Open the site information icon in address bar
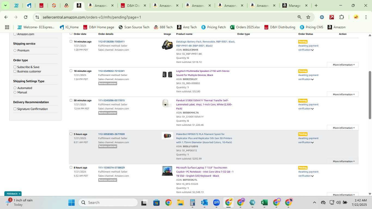Viewport: 372px width, 209px height. 37,17
